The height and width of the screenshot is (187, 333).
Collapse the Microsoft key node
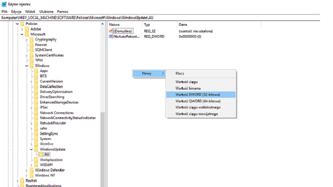22,34
